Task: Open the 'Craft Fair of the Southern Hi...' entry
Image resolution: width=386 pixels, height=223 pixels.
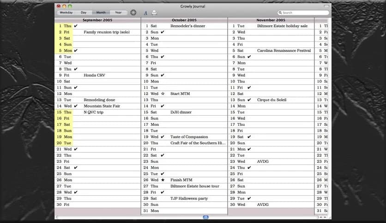Action: click(198, 143)
